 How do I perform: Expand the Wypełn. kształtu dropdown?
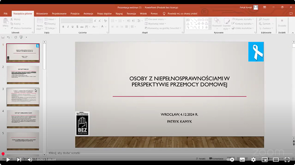click(243, 19)
